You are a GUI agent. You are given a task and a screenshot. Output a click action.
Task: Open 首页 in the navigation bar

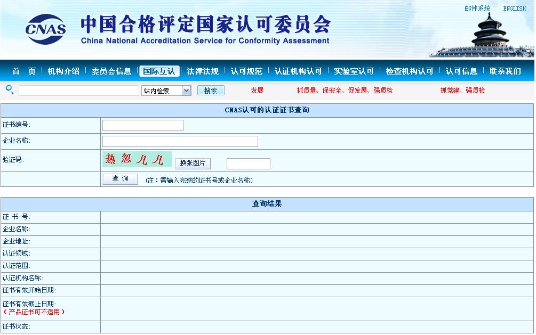(x=23, y=71)
